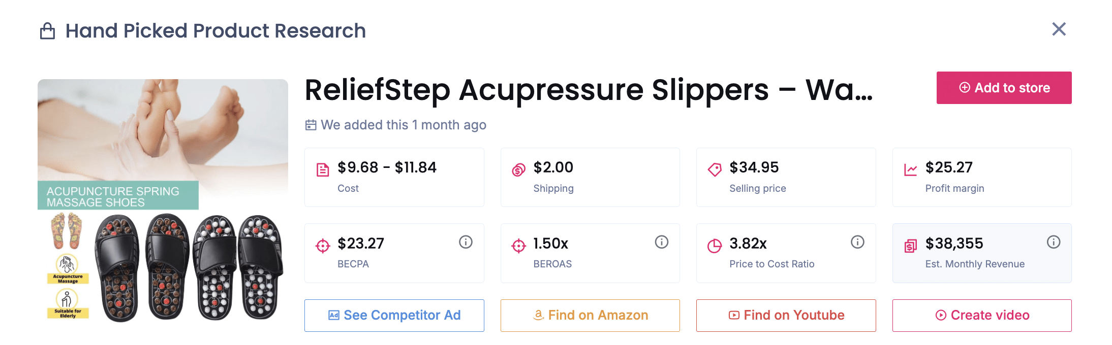
Task: Click the BECPA info icon
Action: (466, 242)
